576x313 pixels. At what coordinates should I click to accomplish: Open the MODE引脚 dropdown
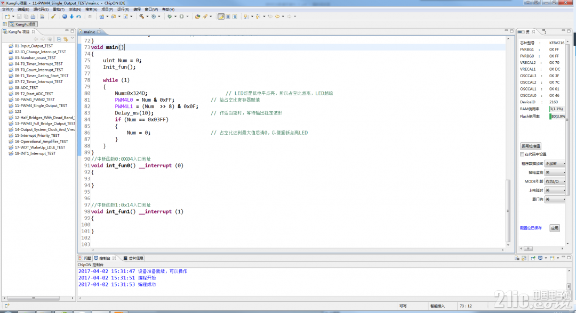click(555, 182)
